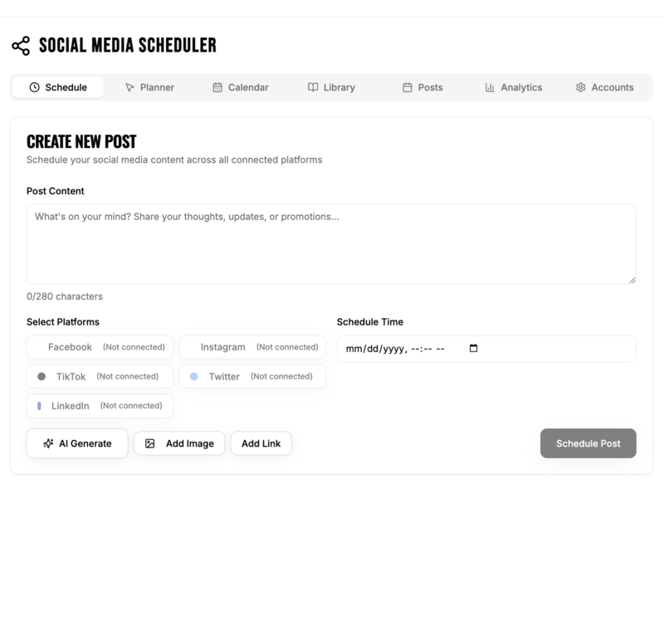
Task: Click the Analytics bar chart icon
Action: coord(490,87)
